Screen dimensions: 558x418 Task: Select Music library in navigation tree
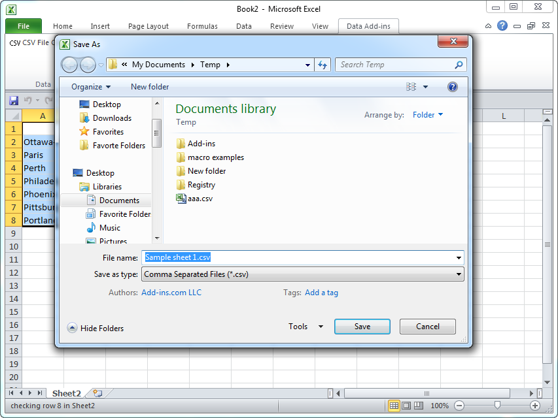(103, 228)
